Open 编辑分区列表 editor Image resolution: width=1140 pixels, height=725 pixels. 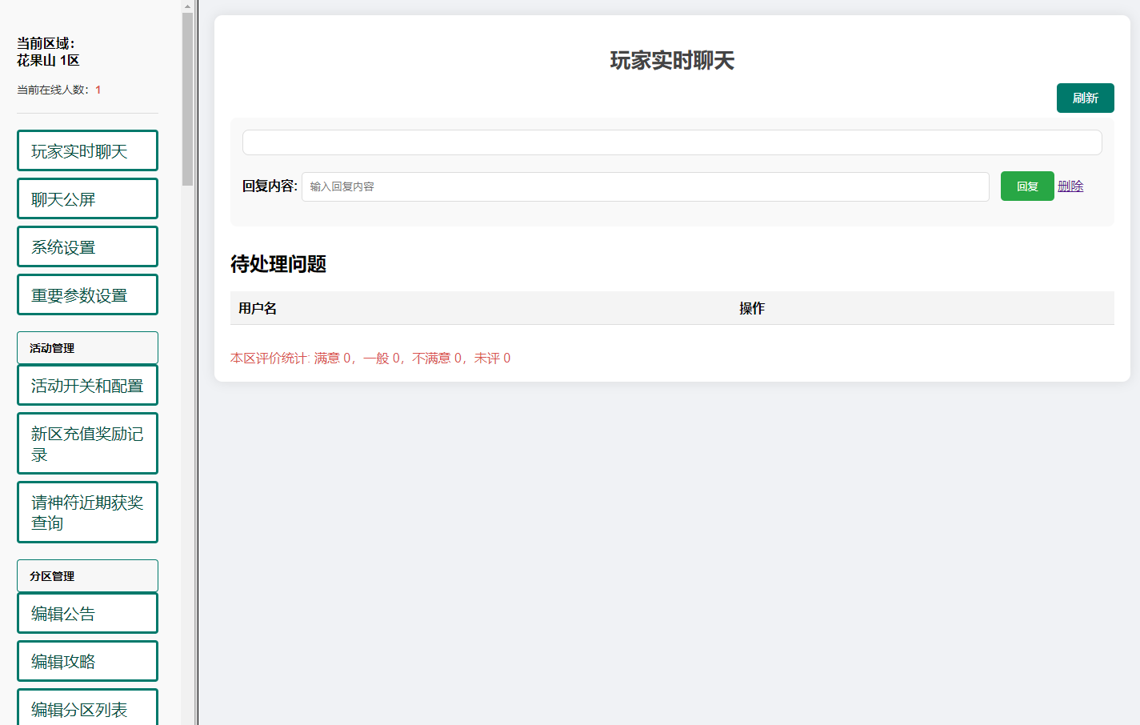(86, 709)
